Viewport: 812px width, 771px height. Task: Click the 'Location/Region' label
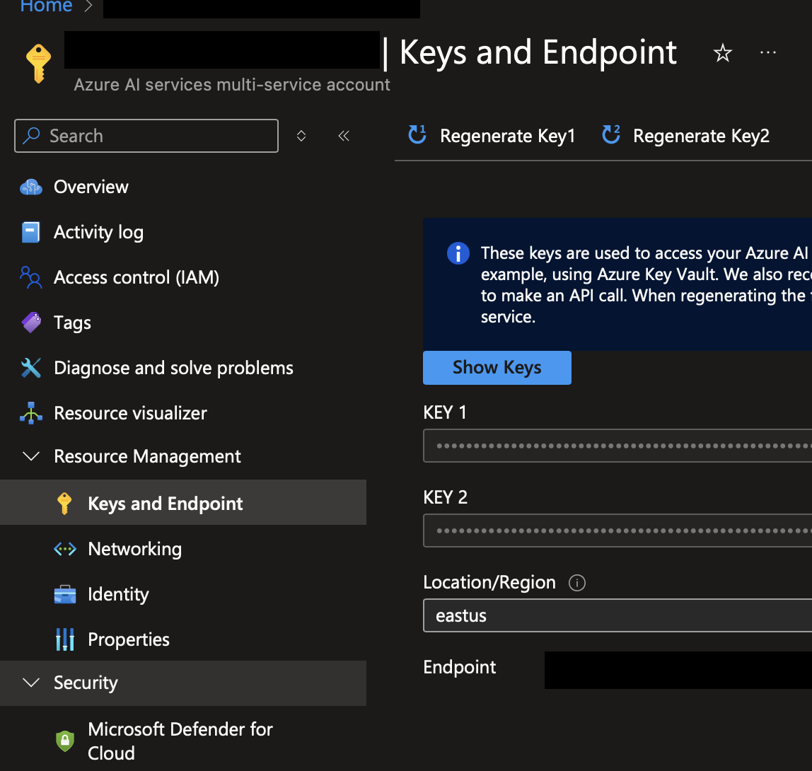pyautogui.click(x=489, y=583)
